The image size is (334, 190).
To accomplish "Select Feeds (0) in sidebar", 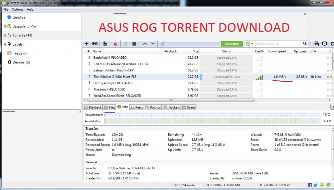I will click(20, 53).
